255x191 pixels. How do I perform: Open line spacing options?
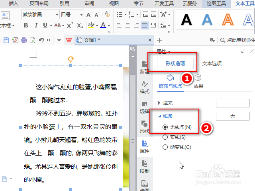(165, 25)
